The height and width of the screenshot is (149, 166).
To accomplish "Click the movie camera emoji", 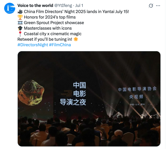I will 20,12.
